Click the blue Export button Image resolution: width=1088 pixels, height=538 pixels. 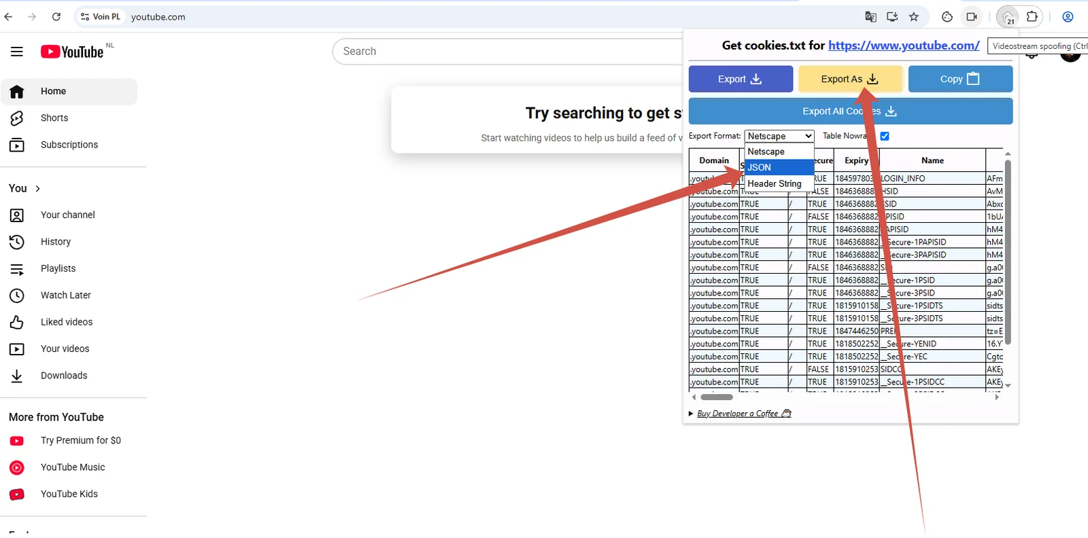tap(741, 79)
